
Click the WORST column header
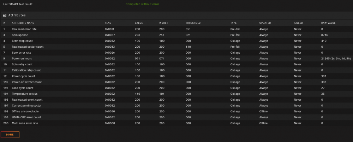[163, 23]
